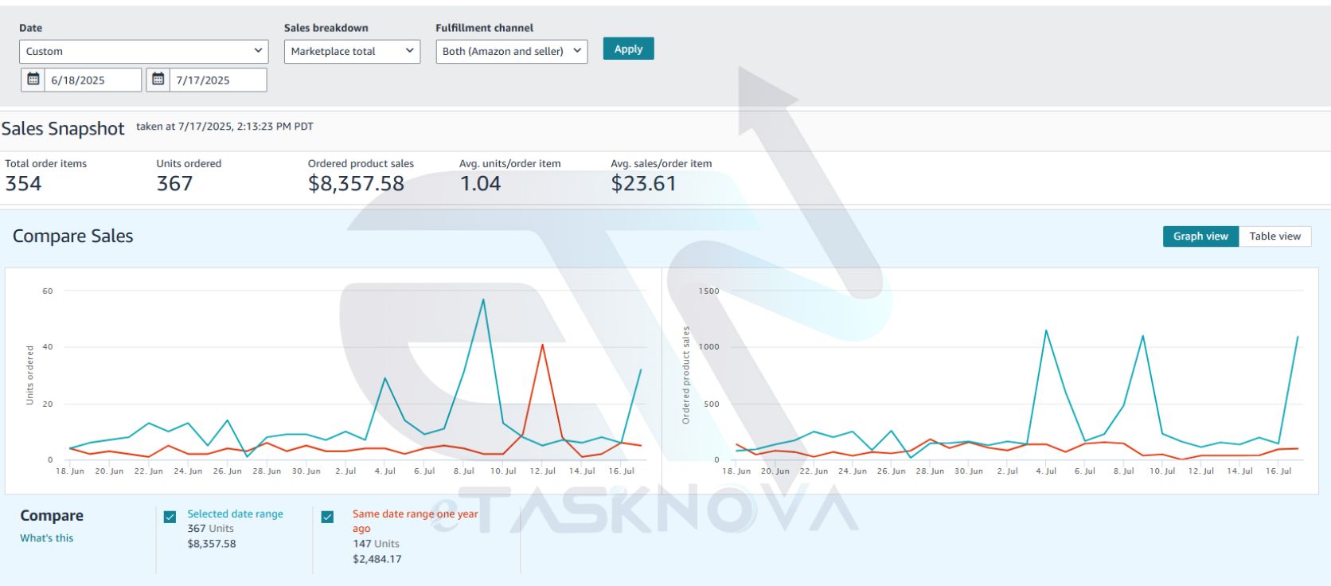This screenshot has width=1331, height=586.
Task: Click the red 12 Jul peak on units chart
Action: tap(542, 345)
